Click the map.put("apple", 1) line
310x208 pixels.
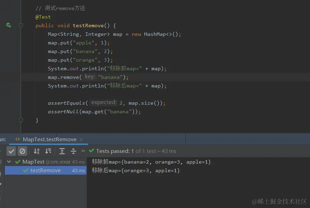[x=79, y=43]
